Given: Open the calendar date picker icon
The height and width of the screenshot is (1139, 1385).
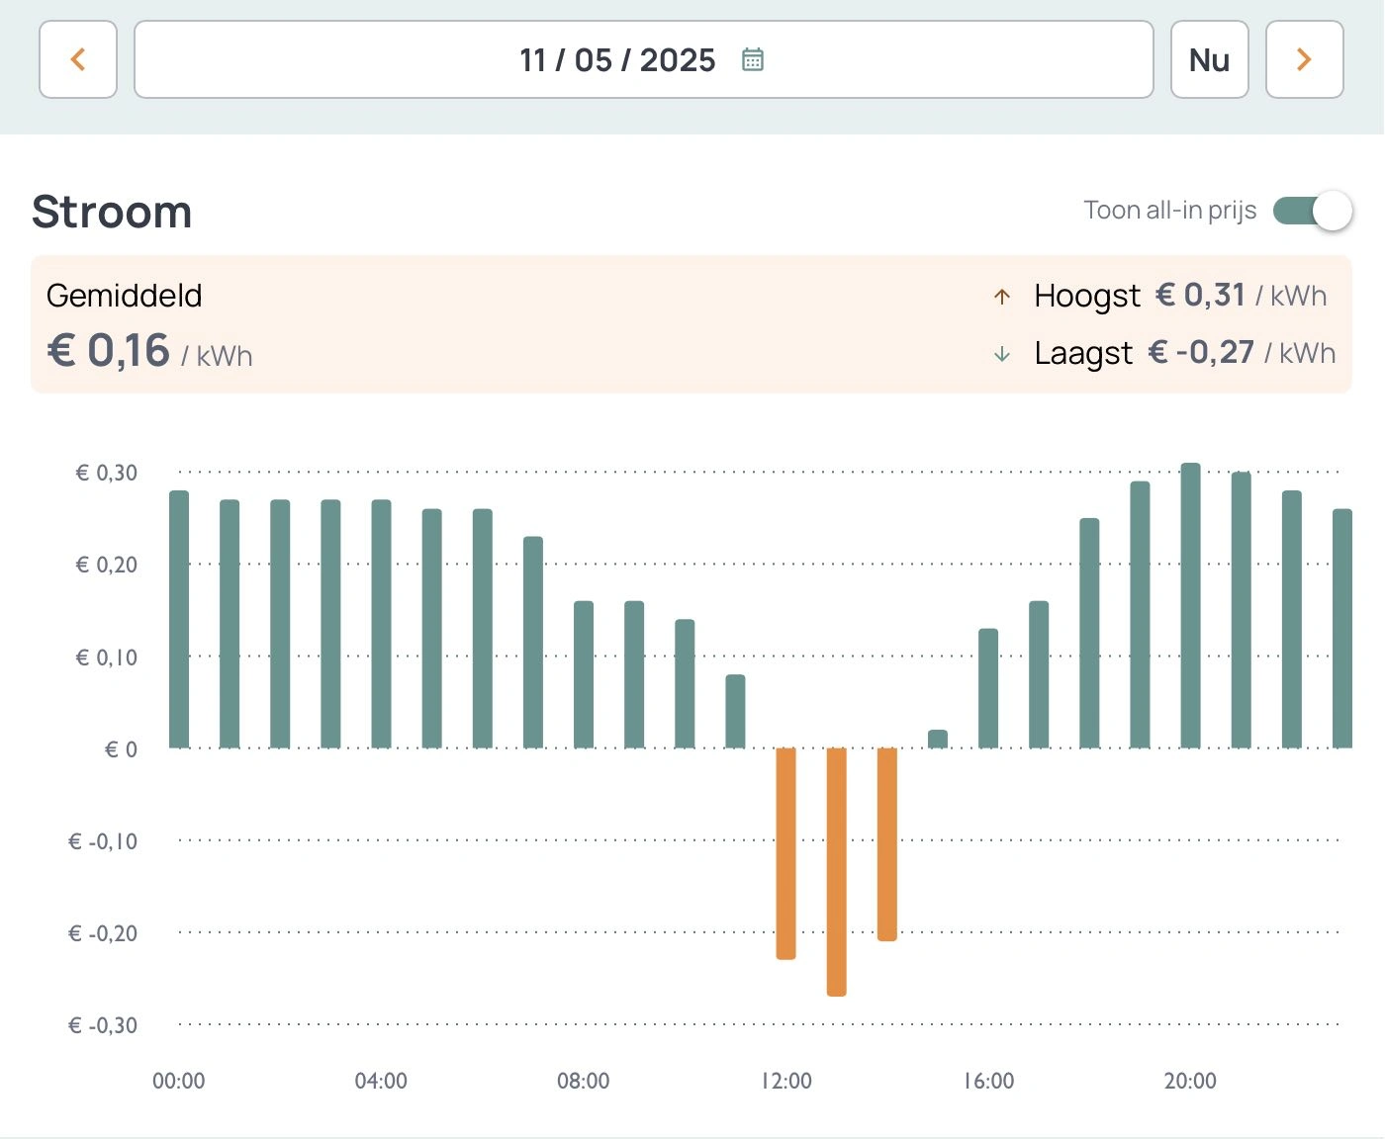Looking at the screenshot, I should 752,59.
